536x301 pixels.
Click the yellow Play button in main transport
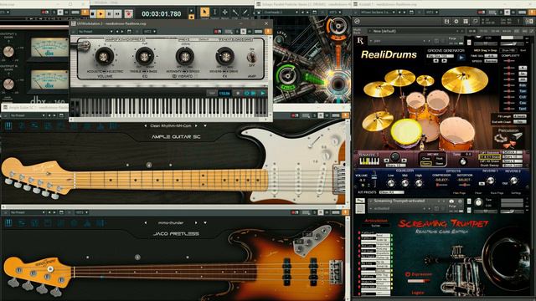(100, 13)
